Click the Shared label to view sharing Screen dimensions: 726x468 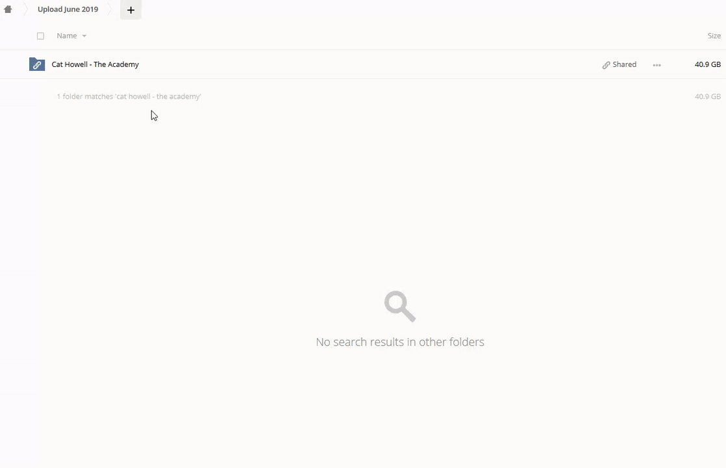(x=624, y=64)
